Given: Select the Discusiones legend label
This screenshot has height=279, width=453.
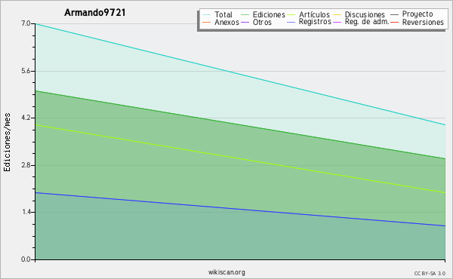Looking at the screenshot, I should pyautogui.click(x=365, y=14).
